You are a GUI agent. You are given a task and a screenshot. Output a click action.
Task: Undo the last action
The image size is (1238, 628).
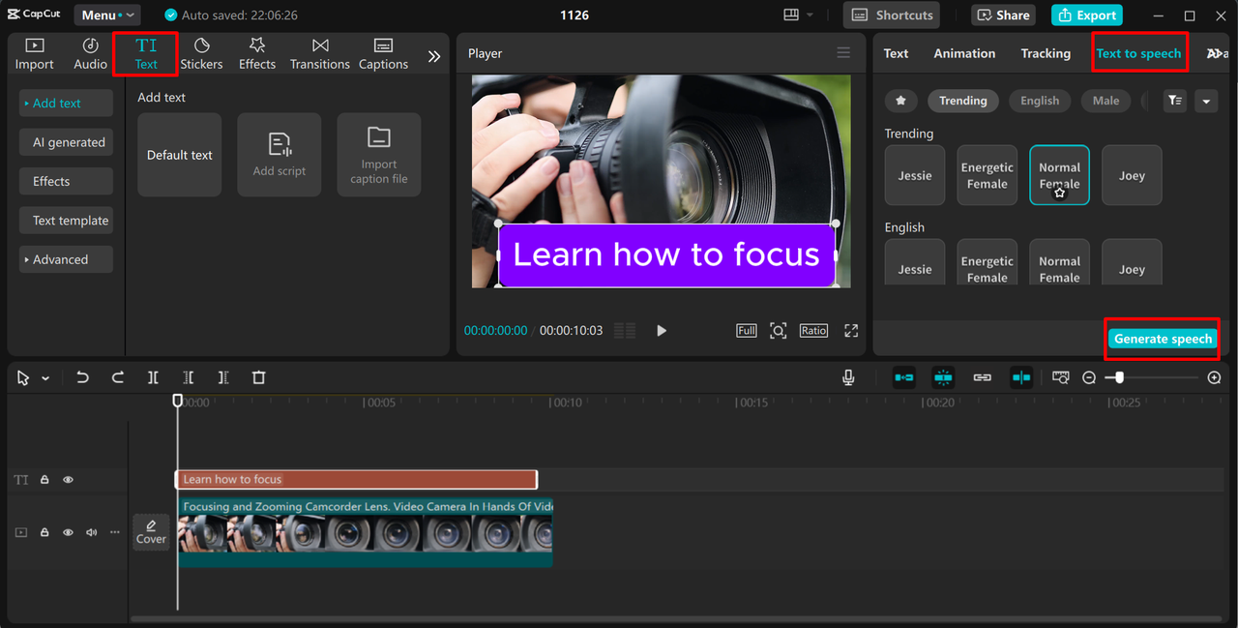click(82, 377)
